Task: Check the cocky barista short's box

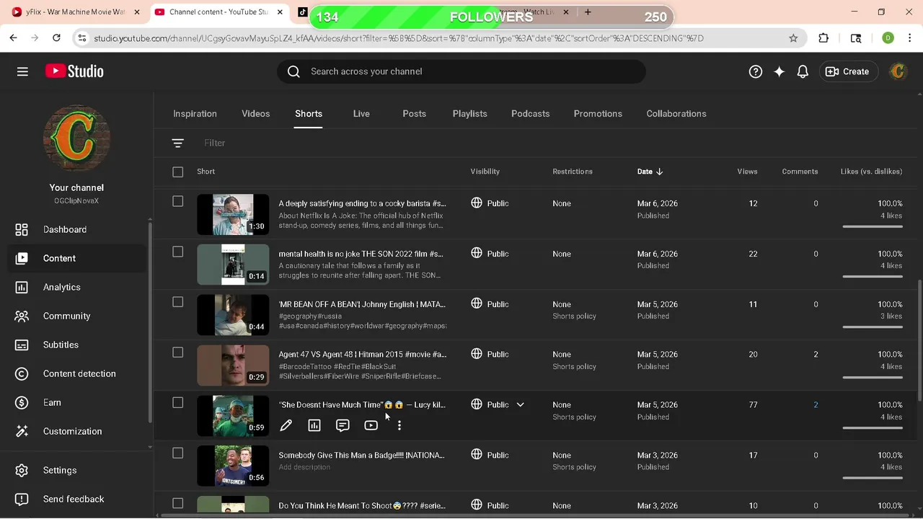Action: [177, 201]
